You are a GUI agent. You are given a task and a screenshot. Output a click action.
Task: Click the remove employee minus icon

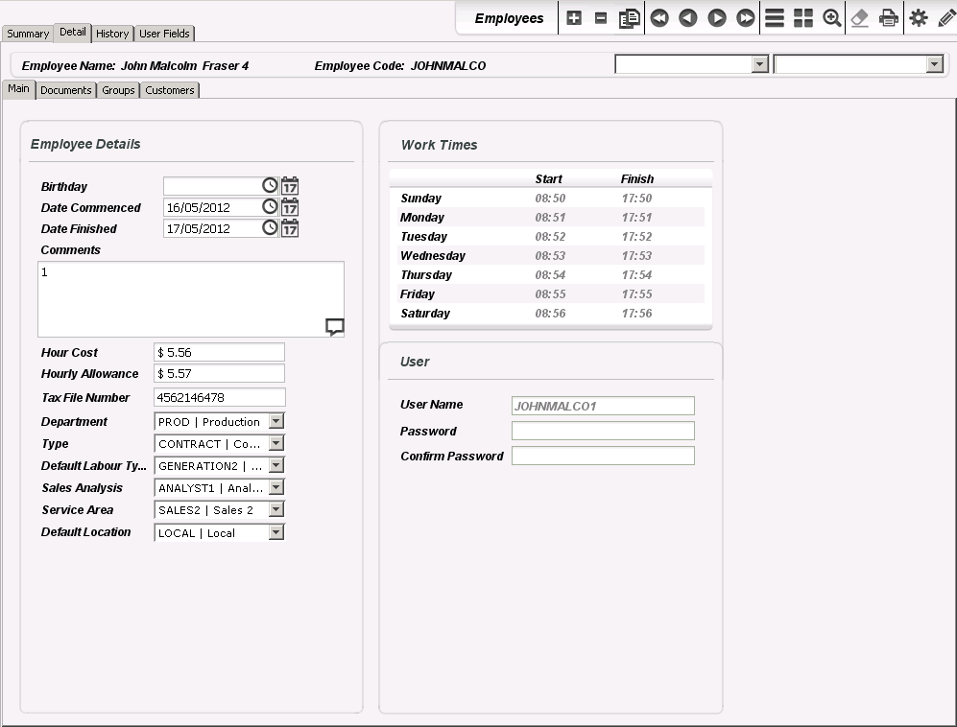point(601,18)
